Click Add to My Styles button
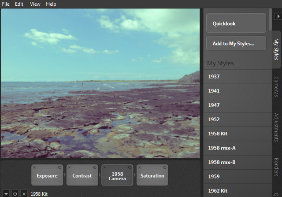282x197 pixels. [236, 43]
